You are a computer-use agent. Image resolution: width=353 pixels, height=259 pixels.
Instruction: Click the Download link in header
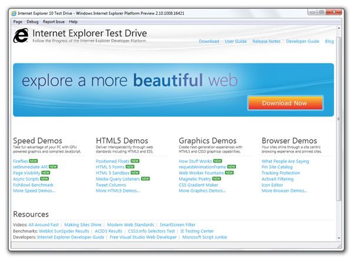pos(209,41)
